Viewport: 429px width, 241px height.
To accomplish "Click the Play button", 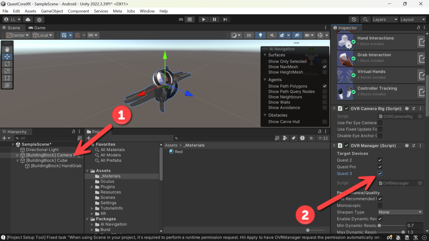I will (204, 19).
